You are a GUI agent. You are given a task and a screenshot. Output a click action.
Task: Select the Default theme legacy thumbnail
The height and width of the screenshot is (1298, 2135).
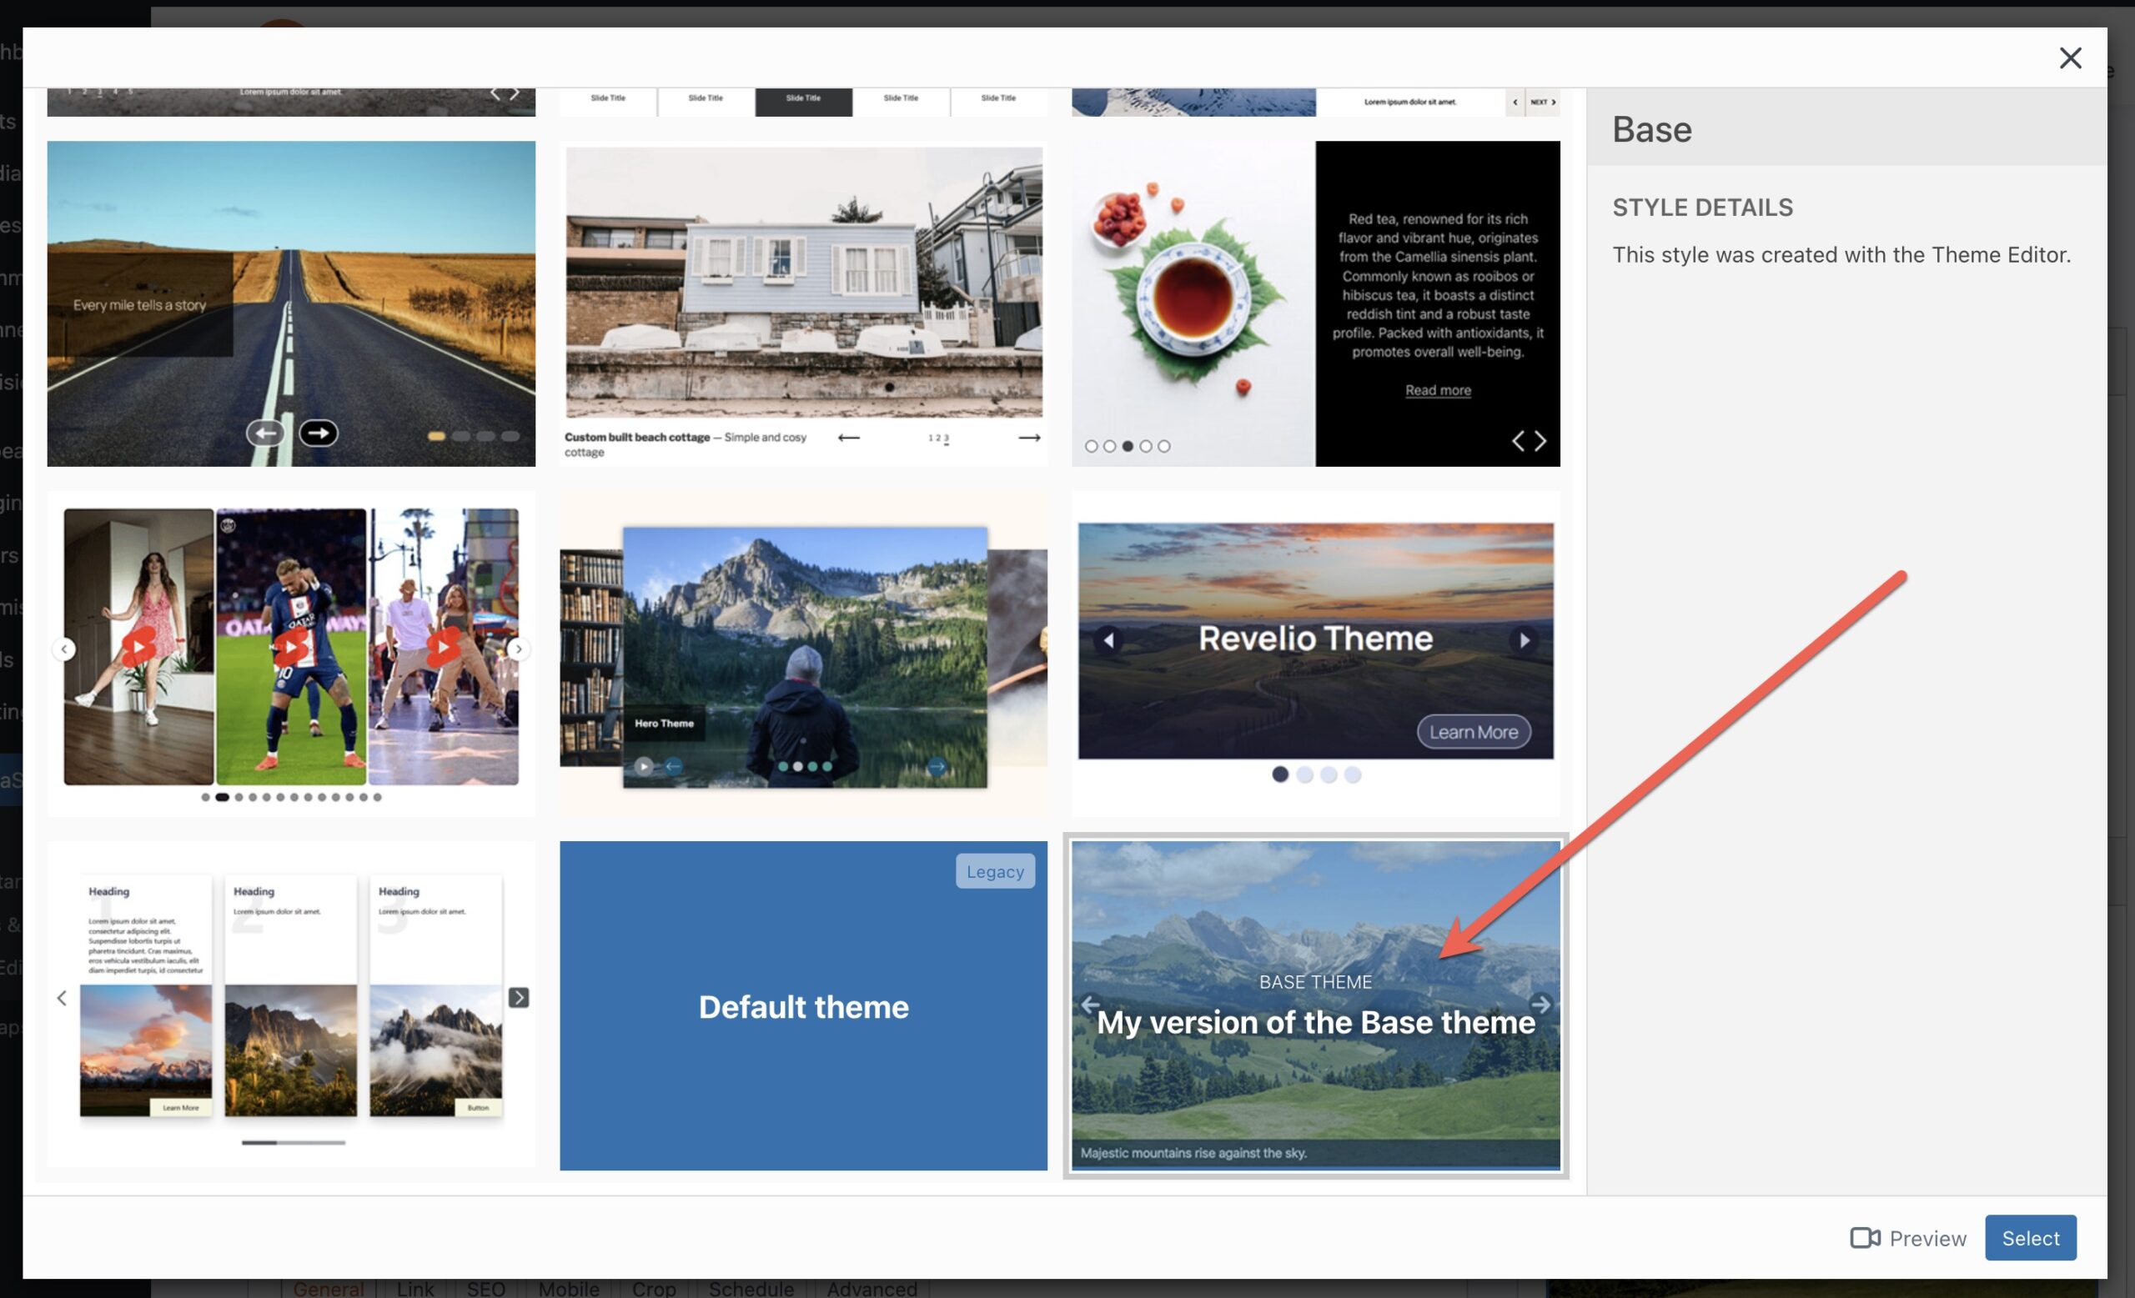point(803,1005)
